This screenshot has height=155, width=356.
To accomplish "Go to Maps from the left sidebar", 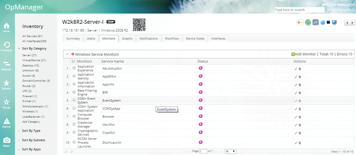I will pos(6,142).
